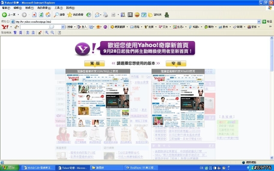Click the Simplified Chinese 簡 conversion icon

pos(21,32)
